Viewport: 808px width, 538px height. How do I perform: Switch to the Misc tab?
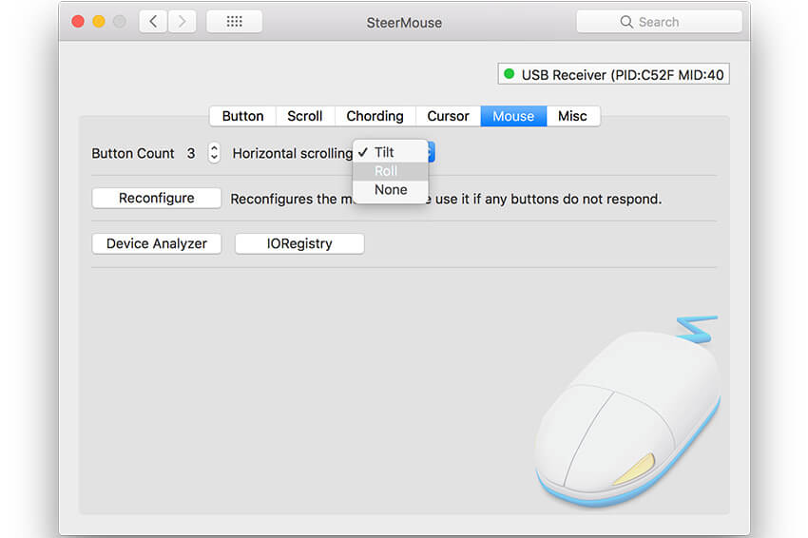pyautogui.click(x=572, y=116)
